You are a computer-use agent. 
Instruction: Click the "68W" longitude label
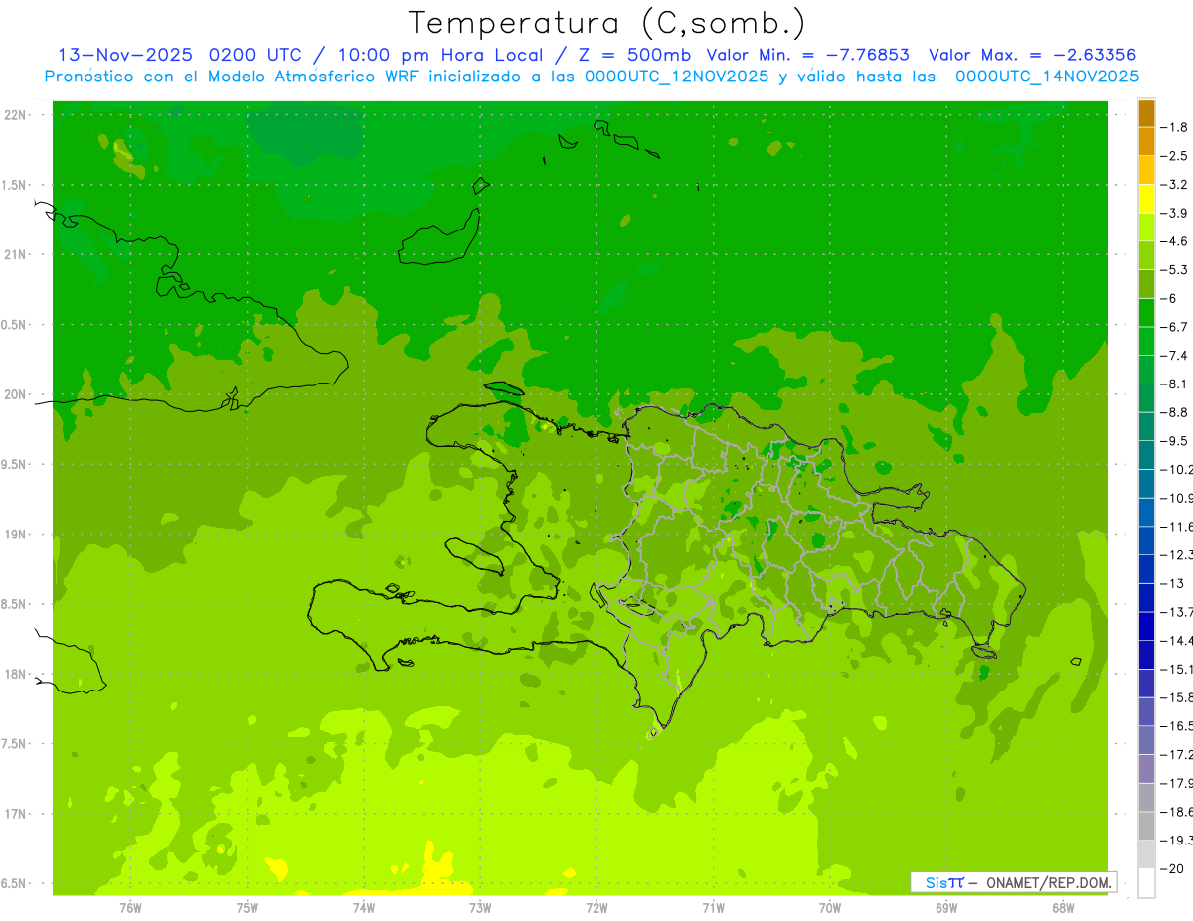(x=1063, y=907)
